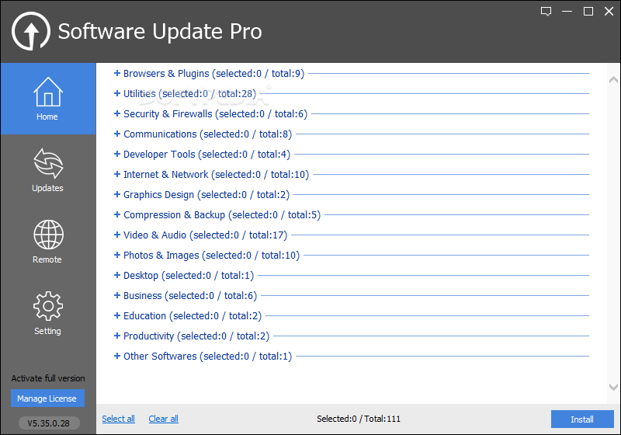Go to the Updates refresh arrows icon

click(48, 163)
